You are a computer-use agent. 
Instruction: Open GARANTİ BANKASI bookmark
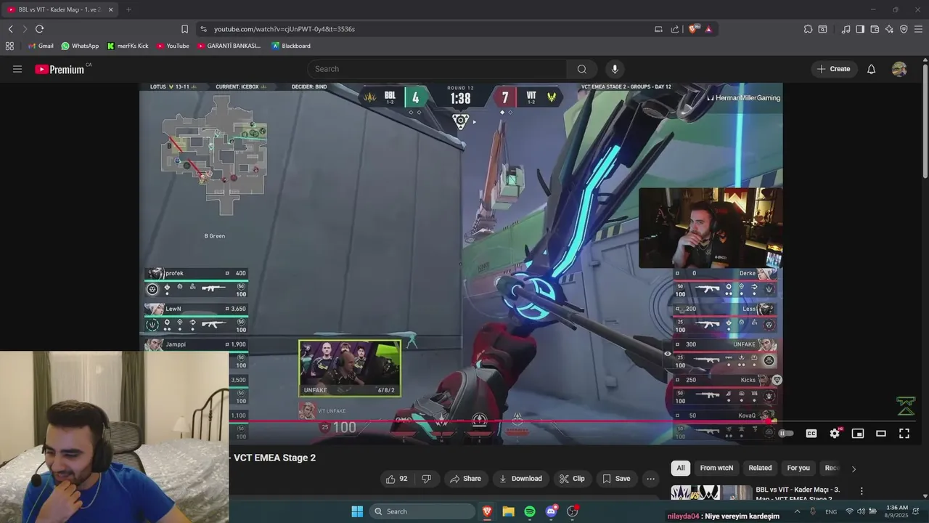[x=229, y=46]
